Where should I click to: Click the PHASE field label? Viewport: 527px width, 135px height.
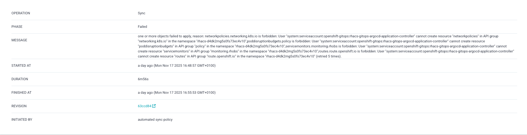[x=17, y=27]
